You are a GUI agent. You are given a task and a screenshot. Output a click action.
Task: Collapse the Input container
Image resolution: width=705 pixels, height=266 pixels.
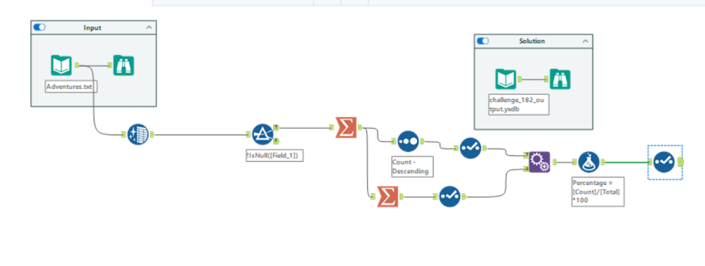tap(150, 27)
